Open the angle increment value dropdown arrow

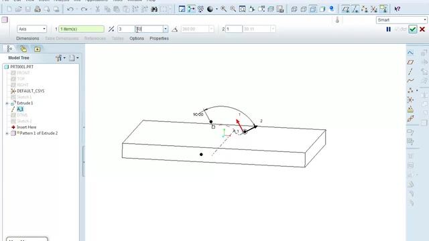166,29
